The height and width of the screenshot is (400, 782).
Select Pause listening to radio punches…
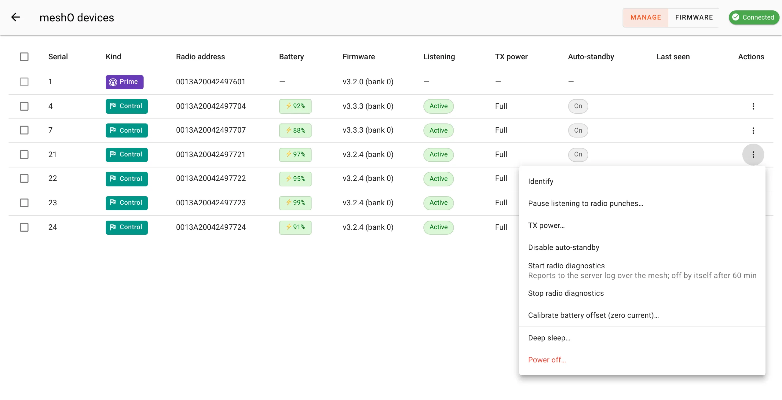click(642, 204)
